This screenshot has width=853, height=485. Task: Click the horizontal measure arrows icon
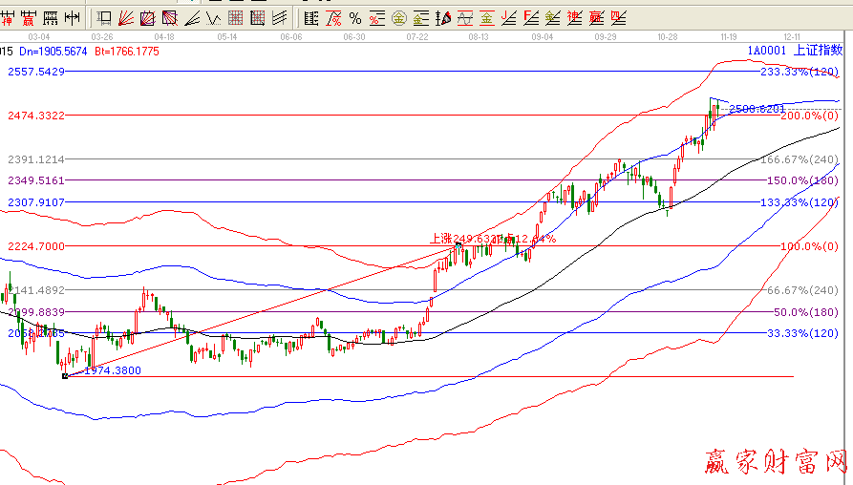71,17
